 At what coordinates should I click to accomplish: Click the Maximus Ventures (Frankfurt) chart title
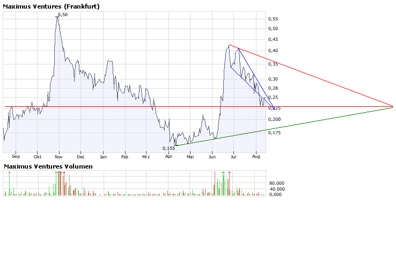(x=52, y=6)
